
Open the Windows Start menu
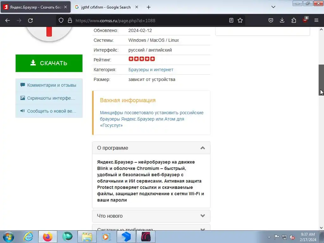[x=8, y=237]
